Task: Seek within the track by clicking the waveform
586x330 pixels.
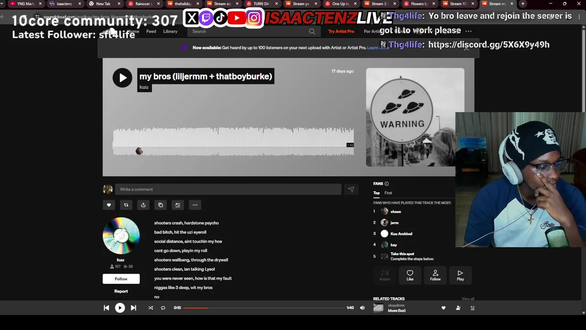Action: click(233, 142)
